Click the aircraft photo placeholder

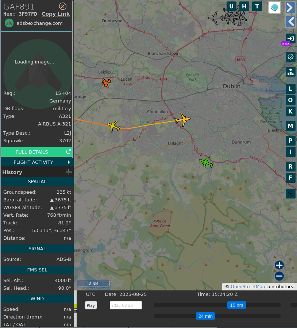[38, 74]
